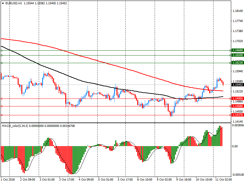
Task: Select the 1.14680 red price tag
Action: tap(237, 106)
